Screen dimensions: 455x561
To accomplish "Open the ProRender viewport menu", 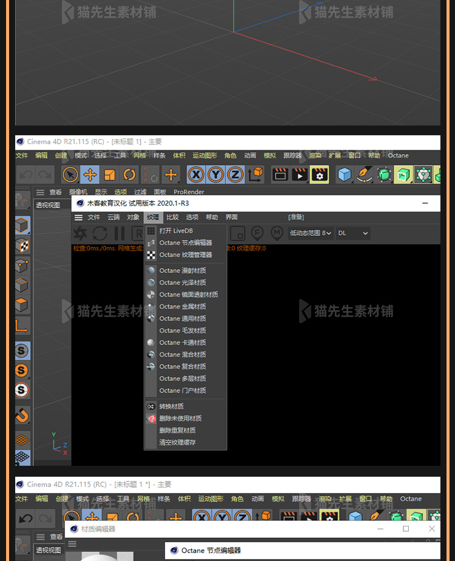I will 189,192.
